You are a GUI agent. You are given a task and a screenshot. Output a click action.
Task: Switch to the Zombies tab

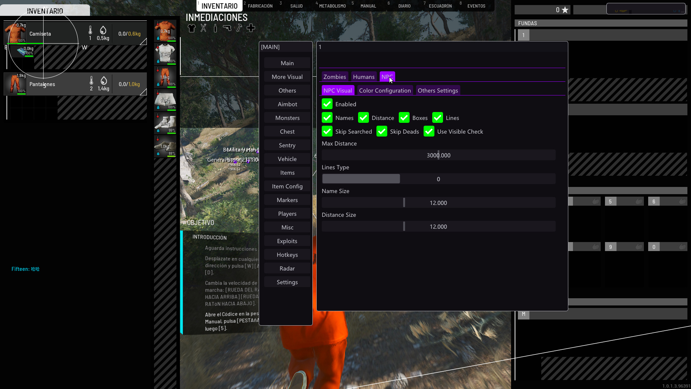pos(334,77)
